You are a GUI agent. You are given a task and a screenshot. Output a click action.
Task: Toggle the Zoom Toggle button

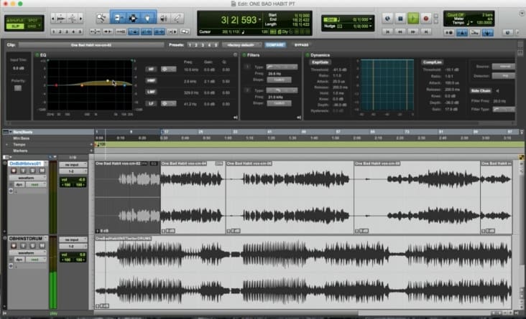click(x=95, y=32)
